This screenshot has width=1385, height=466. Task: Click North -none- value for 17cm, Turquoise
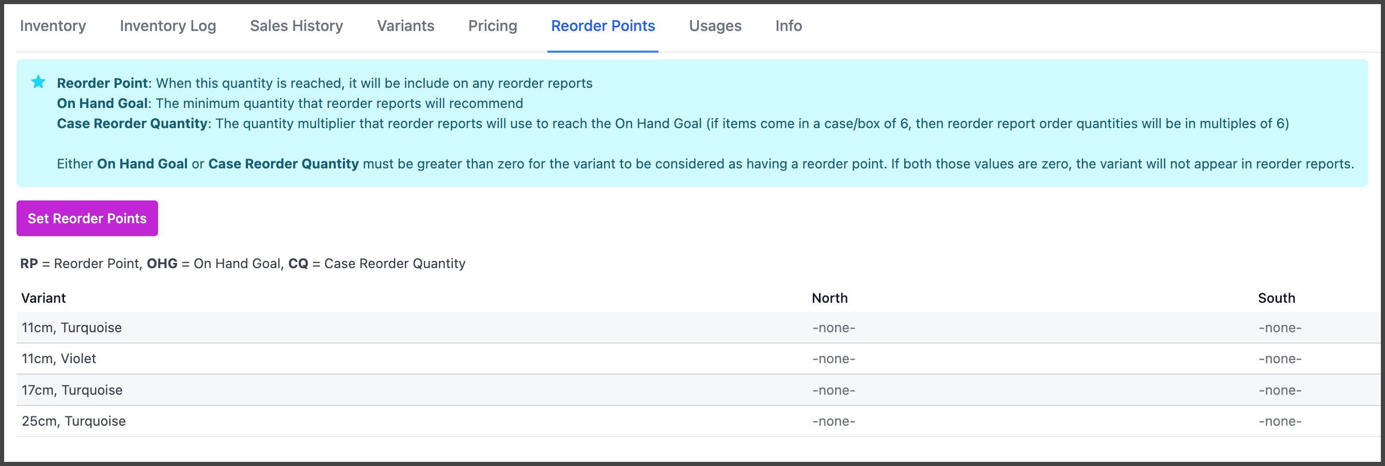pyautogui.click(x=834, y=390)
